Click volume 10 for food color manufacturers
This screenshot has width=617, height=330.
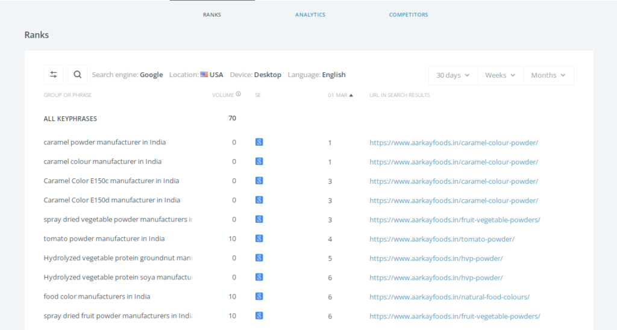click(232, 296)
